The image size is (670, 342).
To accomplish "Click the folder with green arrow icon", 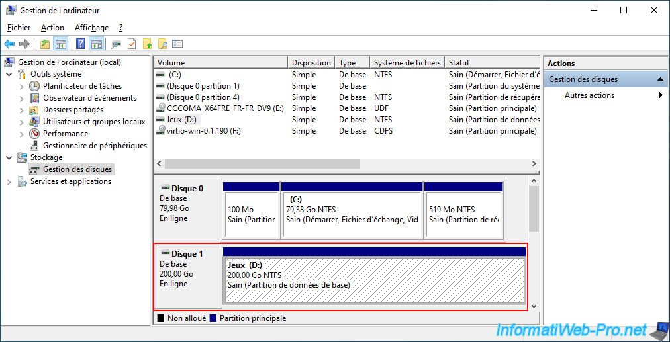I will (x=148, y=44).
